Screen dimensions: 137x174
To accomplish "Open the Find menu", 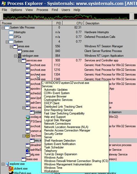I will pos(55,10).
